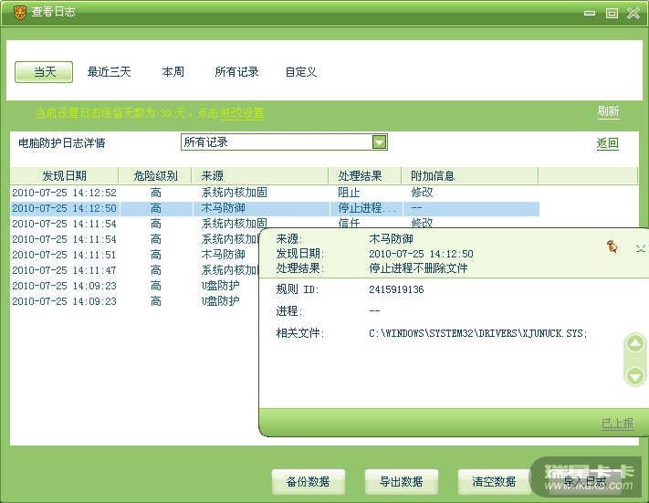Image resolution: width=649 pixels, height=503 pixels.
Task: Click the 修改设置 link
Action: pos(242,113)
